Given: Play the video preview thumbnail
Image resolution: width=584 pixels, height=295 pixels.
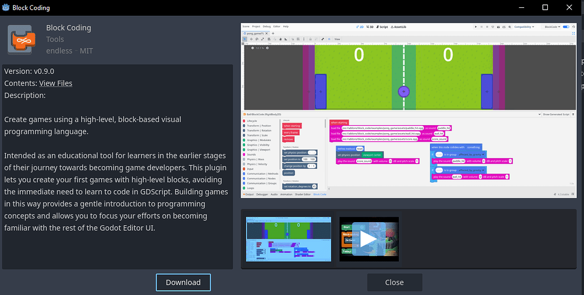Looking at the screenshot, I should coord(369,239).
